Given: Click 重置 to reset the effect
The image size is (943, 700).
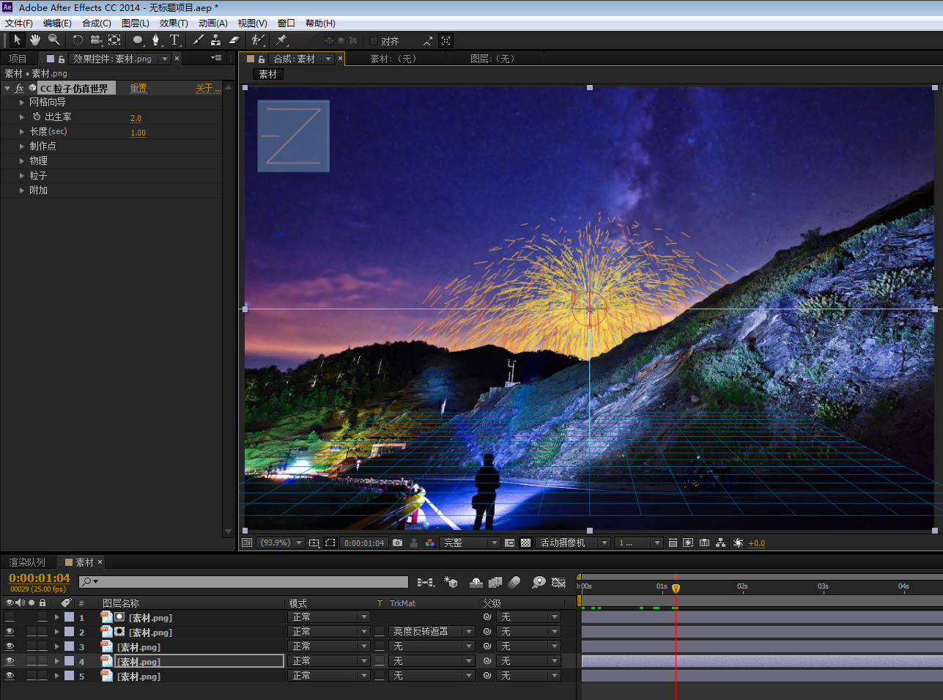Looking at the screenshot, I should click(138, 88).
